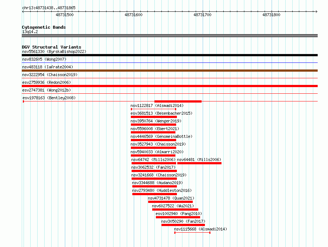Click the gray 13q14.2 cytogenetic band bar
The height and width of the screenshot is (247, 328).
170,36
